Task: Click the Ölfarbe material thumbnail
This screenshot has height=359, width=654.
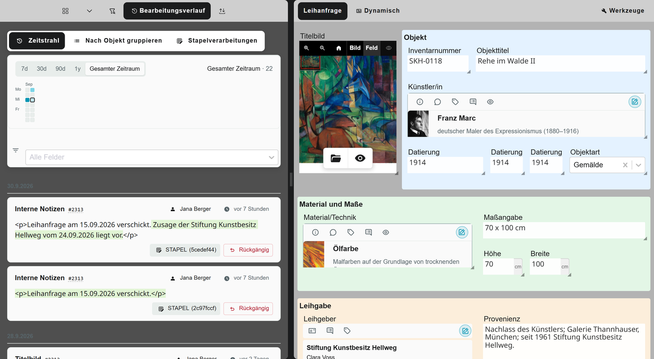Action: click(x=314, y=255)
